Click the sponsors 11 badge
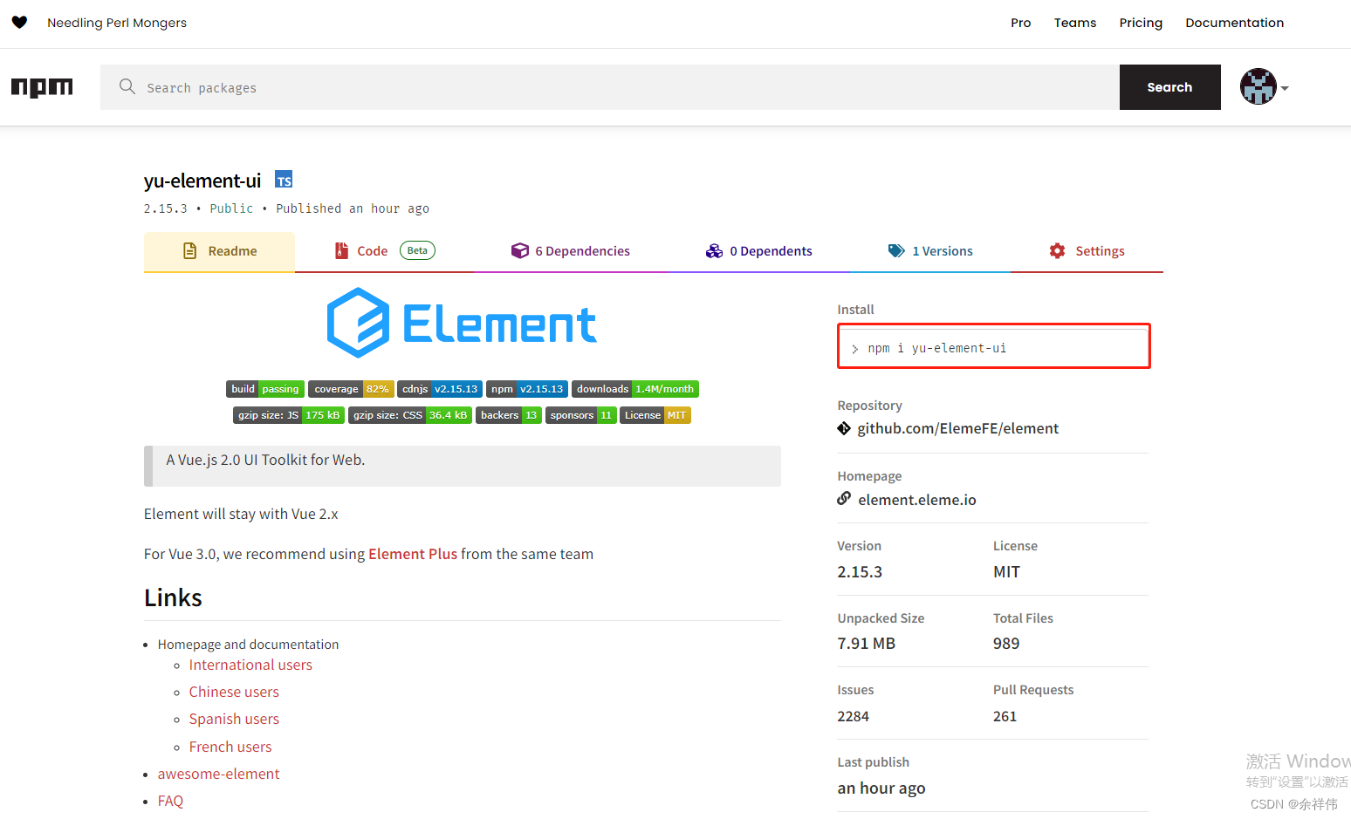 coord(581,415)
